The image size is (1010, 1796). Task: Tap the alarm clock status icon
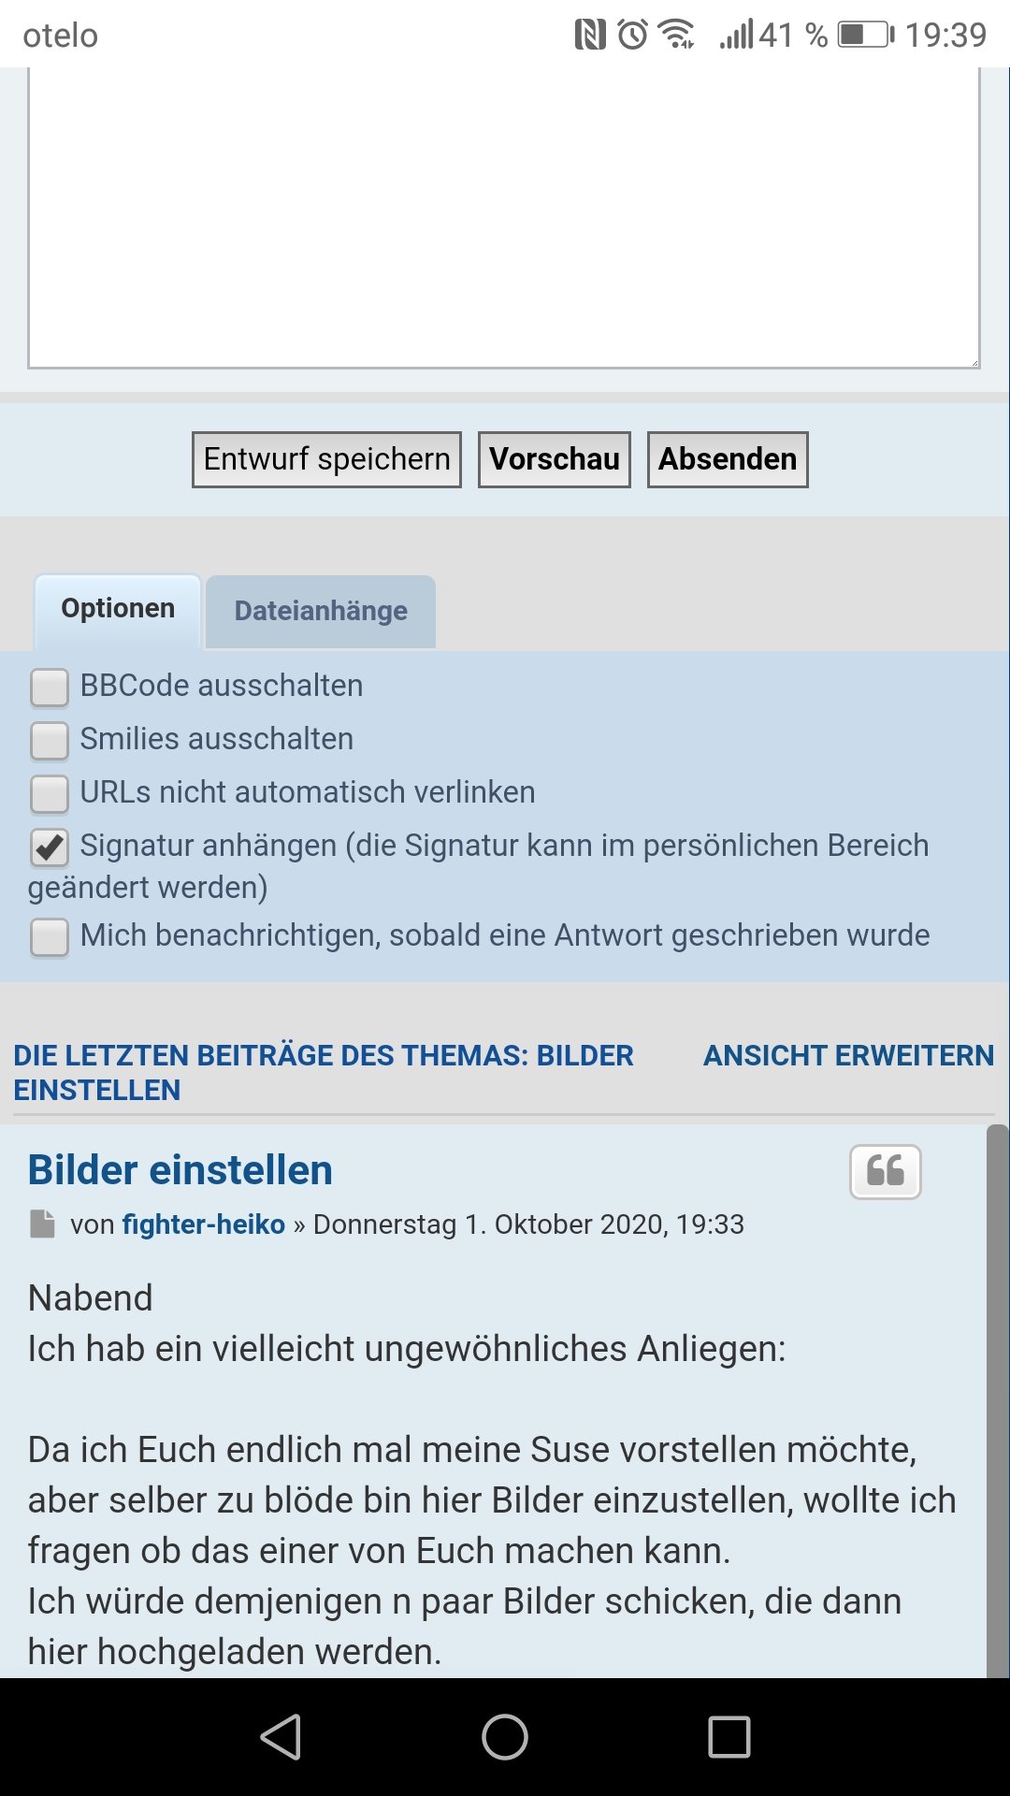[632, 36]
